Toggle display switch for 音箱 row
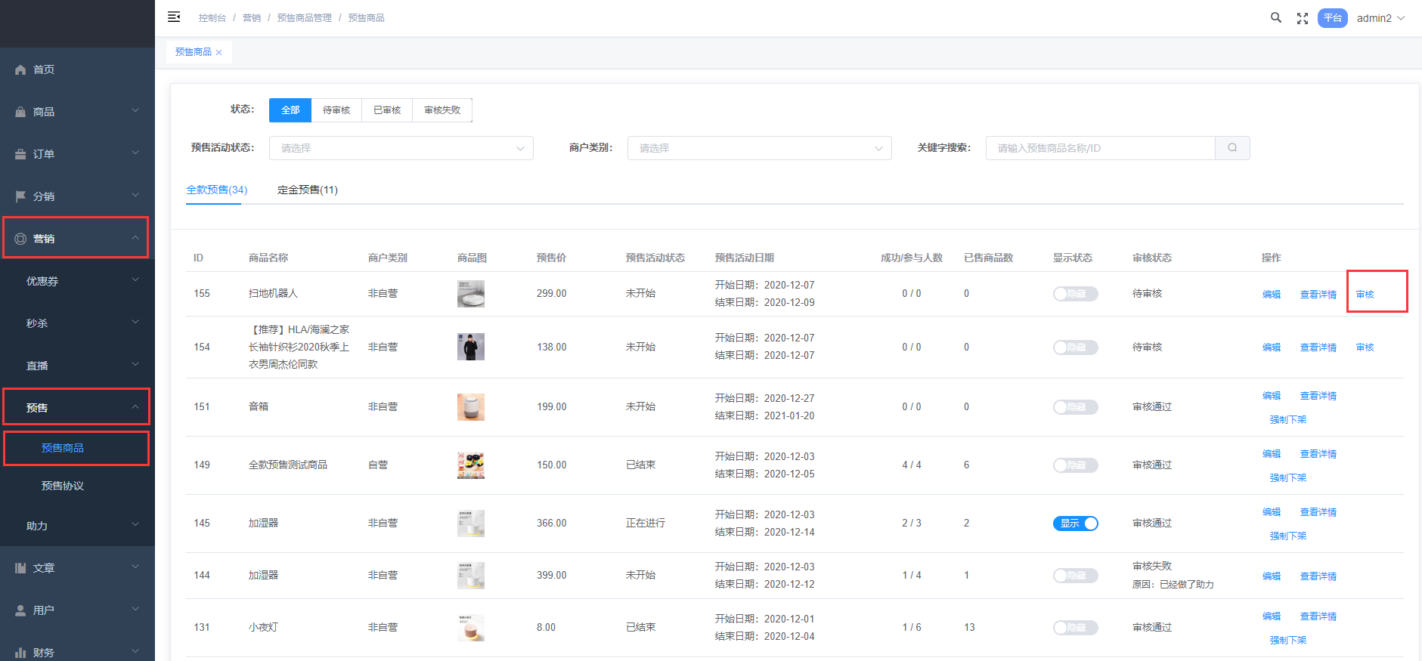Image resolution: width=1422 pixels, height=661 pixels. (1075, 407)
